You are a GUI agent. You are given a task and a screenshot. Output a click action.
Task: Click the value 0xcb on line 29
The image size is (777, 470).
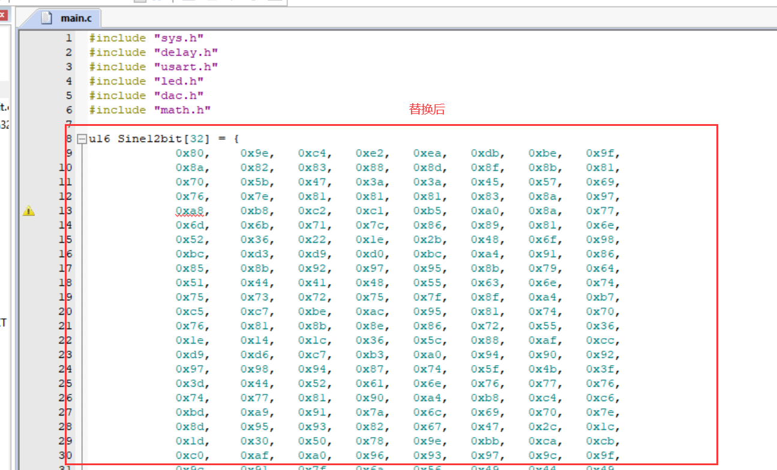pyautogui.click(x=601, y=441)
